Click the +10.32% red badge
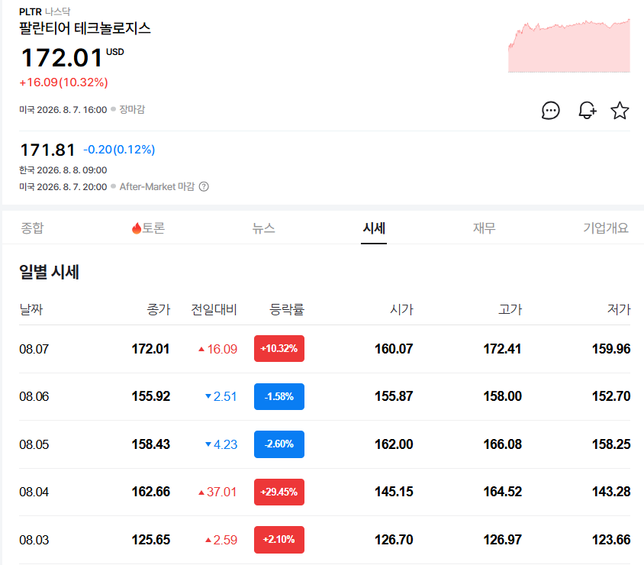The height and width of the screenshot is (565, 644). point(279,348)
